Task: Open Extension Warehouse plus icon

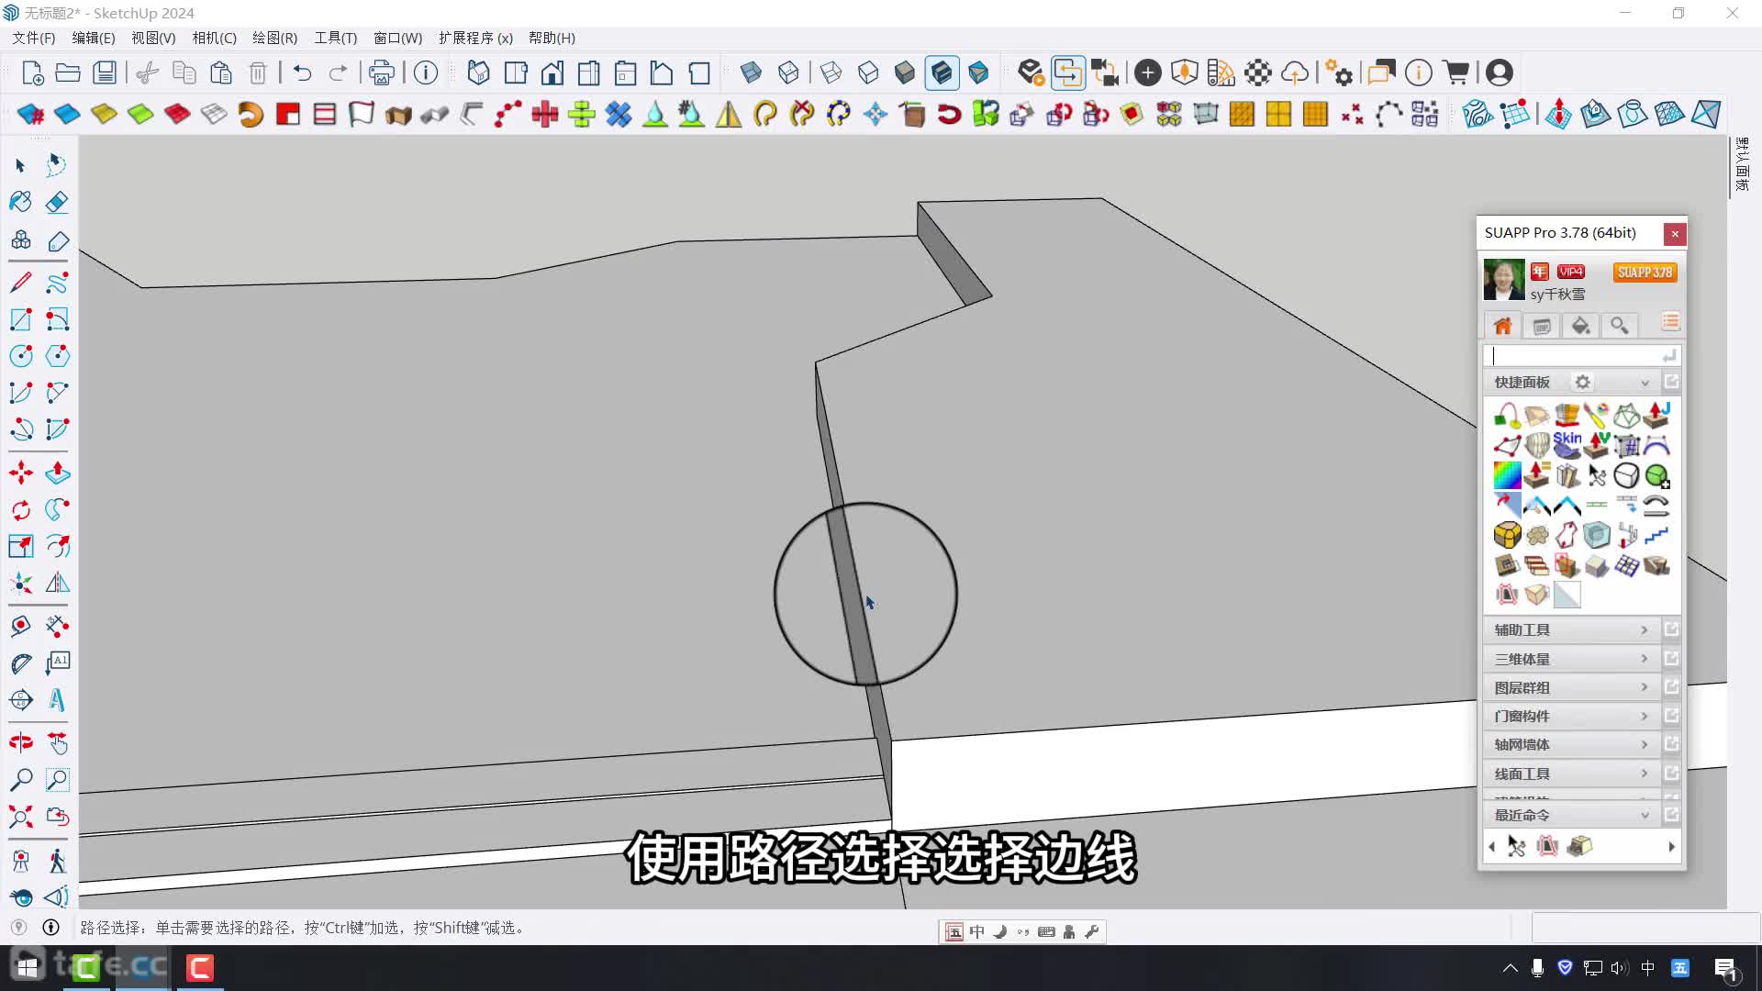Action: [x=1147, y=72]
